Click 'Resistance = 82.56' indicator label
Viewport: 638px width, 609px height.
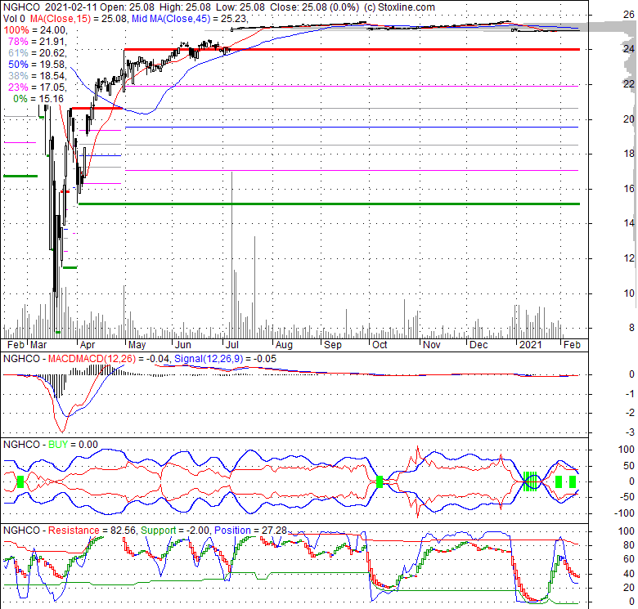coord(92,531)
